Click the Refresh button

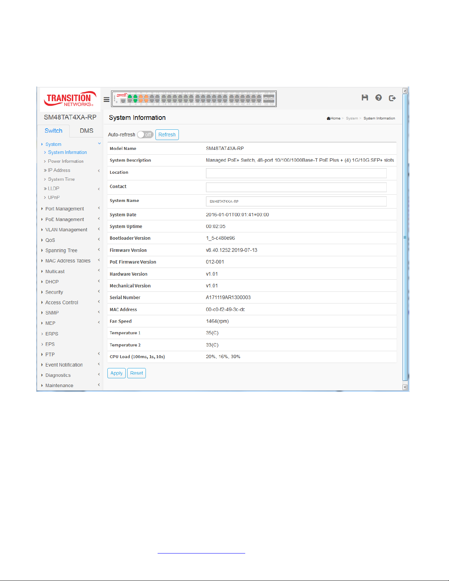pyautogui.click(x=167, y=135)
